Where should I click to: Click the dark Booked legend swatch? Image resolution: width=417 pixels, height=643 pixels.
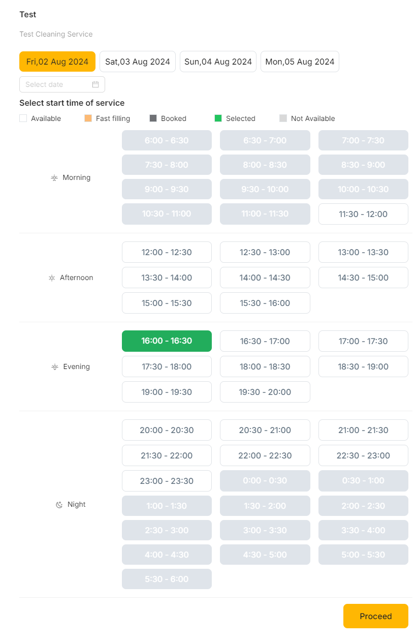click(153, 118)
